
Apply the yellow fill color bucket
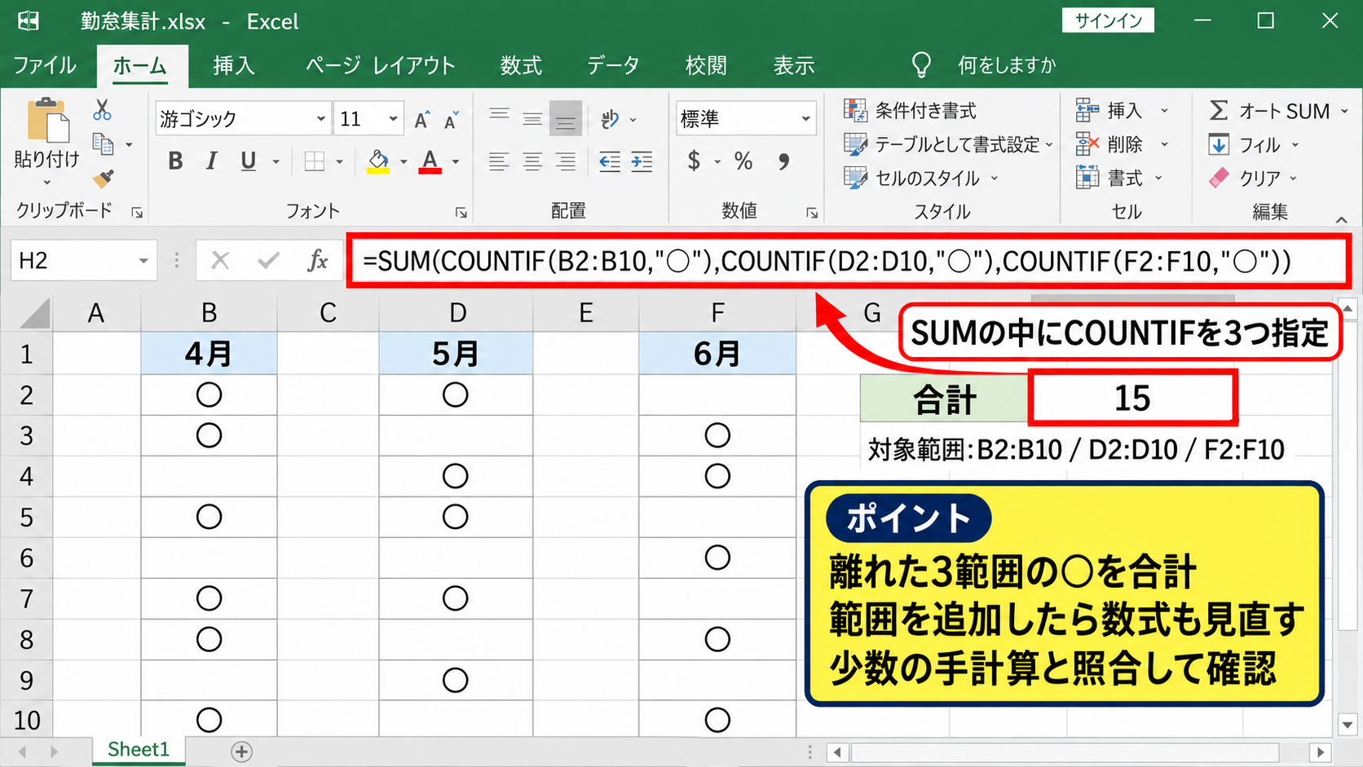pos(377,161)
